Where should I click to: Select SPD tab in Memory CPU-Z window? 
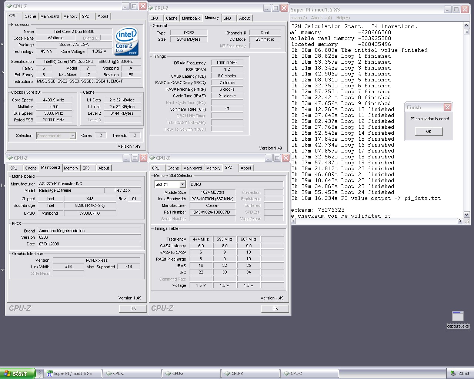227,18
